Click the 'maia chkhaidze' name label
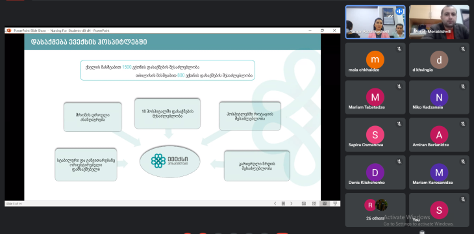474x234 pixels. pos(364,70)
